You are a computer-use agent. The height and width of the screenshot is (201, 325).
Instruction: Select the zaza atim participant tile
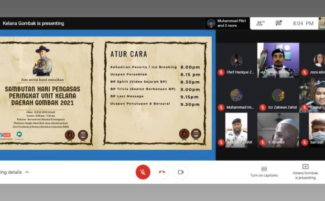[313, 60]
